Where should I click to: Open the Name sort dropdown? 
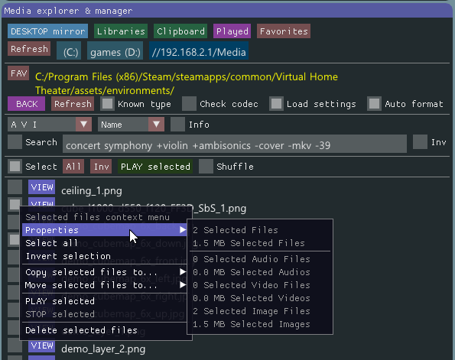tap(131, 125)
